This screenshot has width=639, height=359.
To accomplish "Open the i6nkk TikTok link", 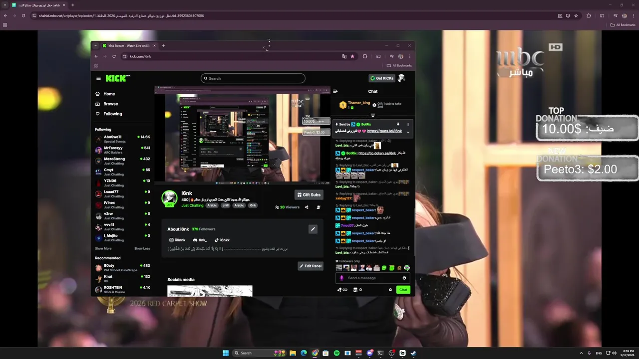I will (222, 240).
